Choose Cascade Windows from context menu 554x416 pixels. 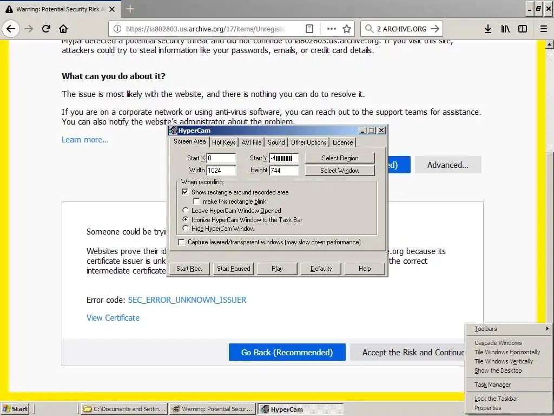click(509, 343)
